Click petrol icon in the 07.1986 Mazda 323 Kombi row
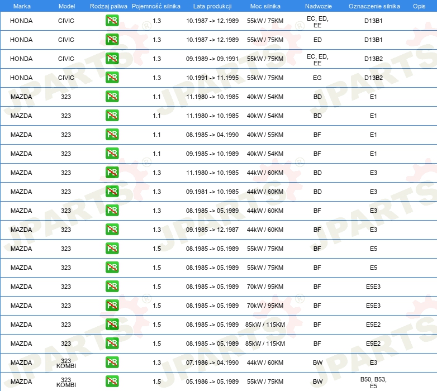The image size is (437, 391). pos(112,363)
